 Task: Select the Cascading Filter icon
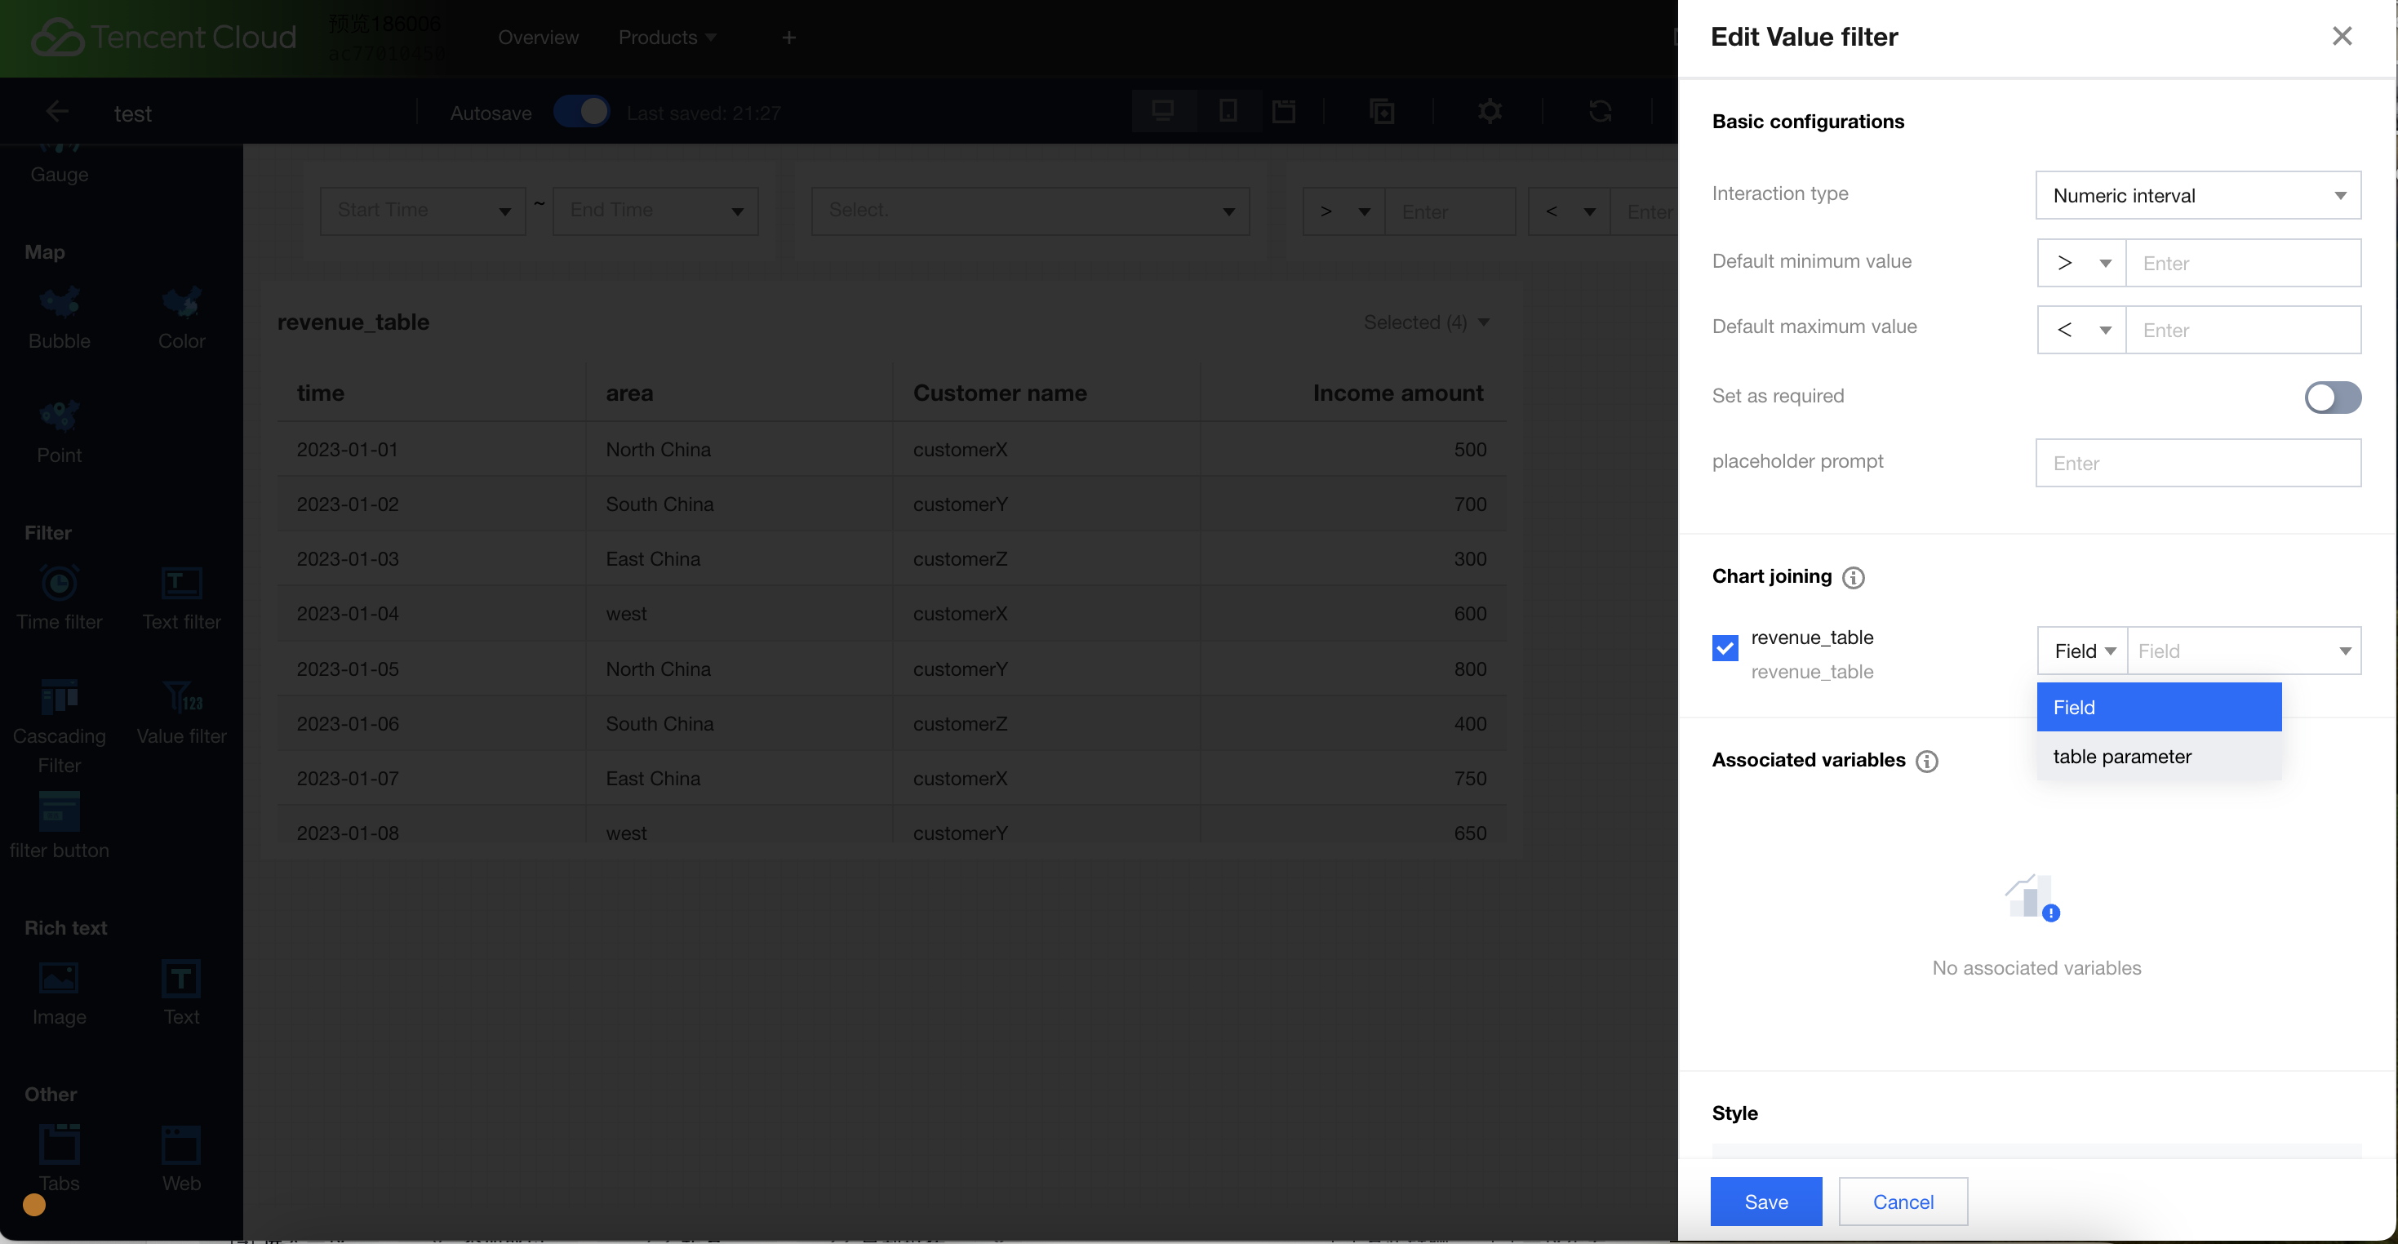(59, 697)
